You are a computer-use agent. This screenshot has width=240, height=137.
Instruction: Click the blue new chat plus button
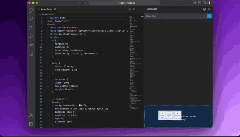click(x=209, y=16)
